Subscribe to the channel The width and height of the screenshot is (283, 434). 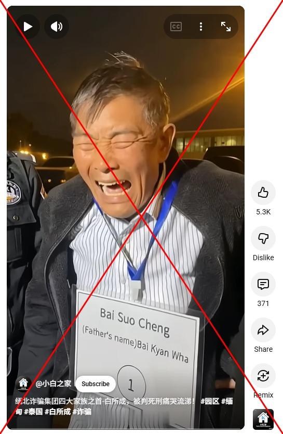tap(95, 384)
